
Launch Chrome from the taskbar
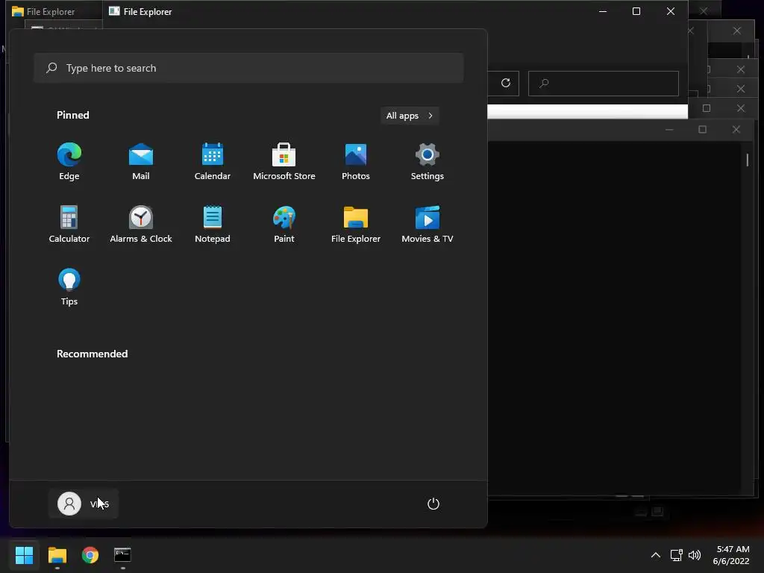[90, 555]
